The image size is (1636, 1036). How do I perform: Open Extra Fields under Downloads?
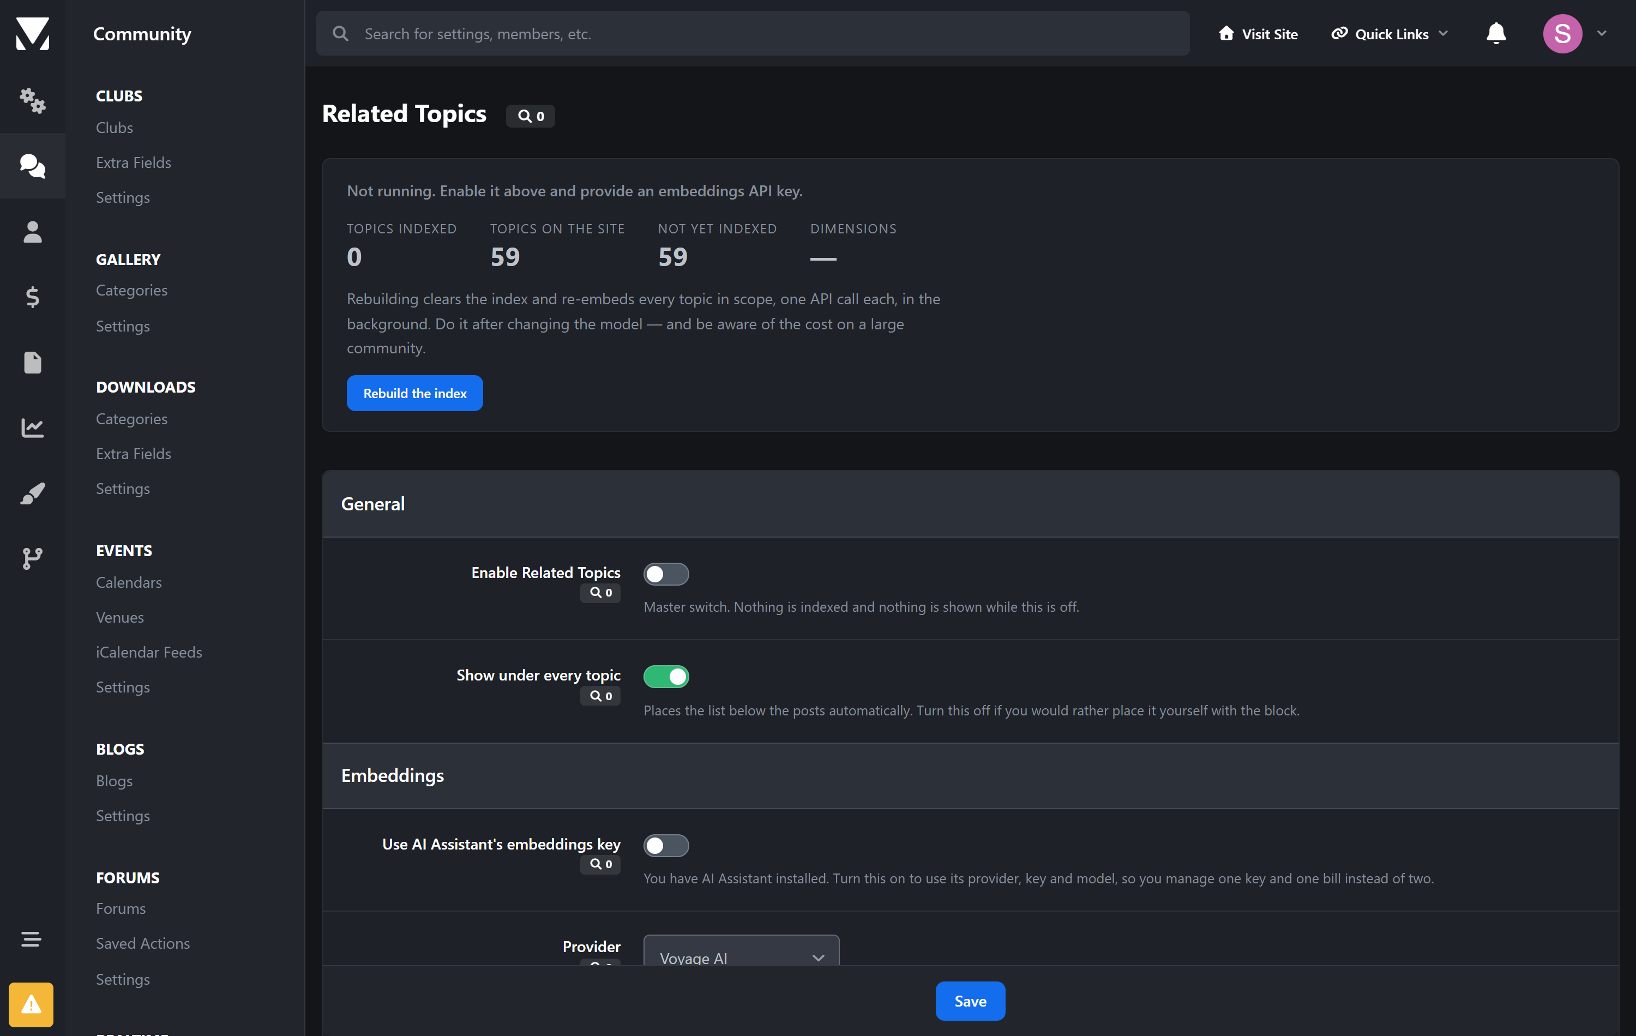click(x=134, y=454)
